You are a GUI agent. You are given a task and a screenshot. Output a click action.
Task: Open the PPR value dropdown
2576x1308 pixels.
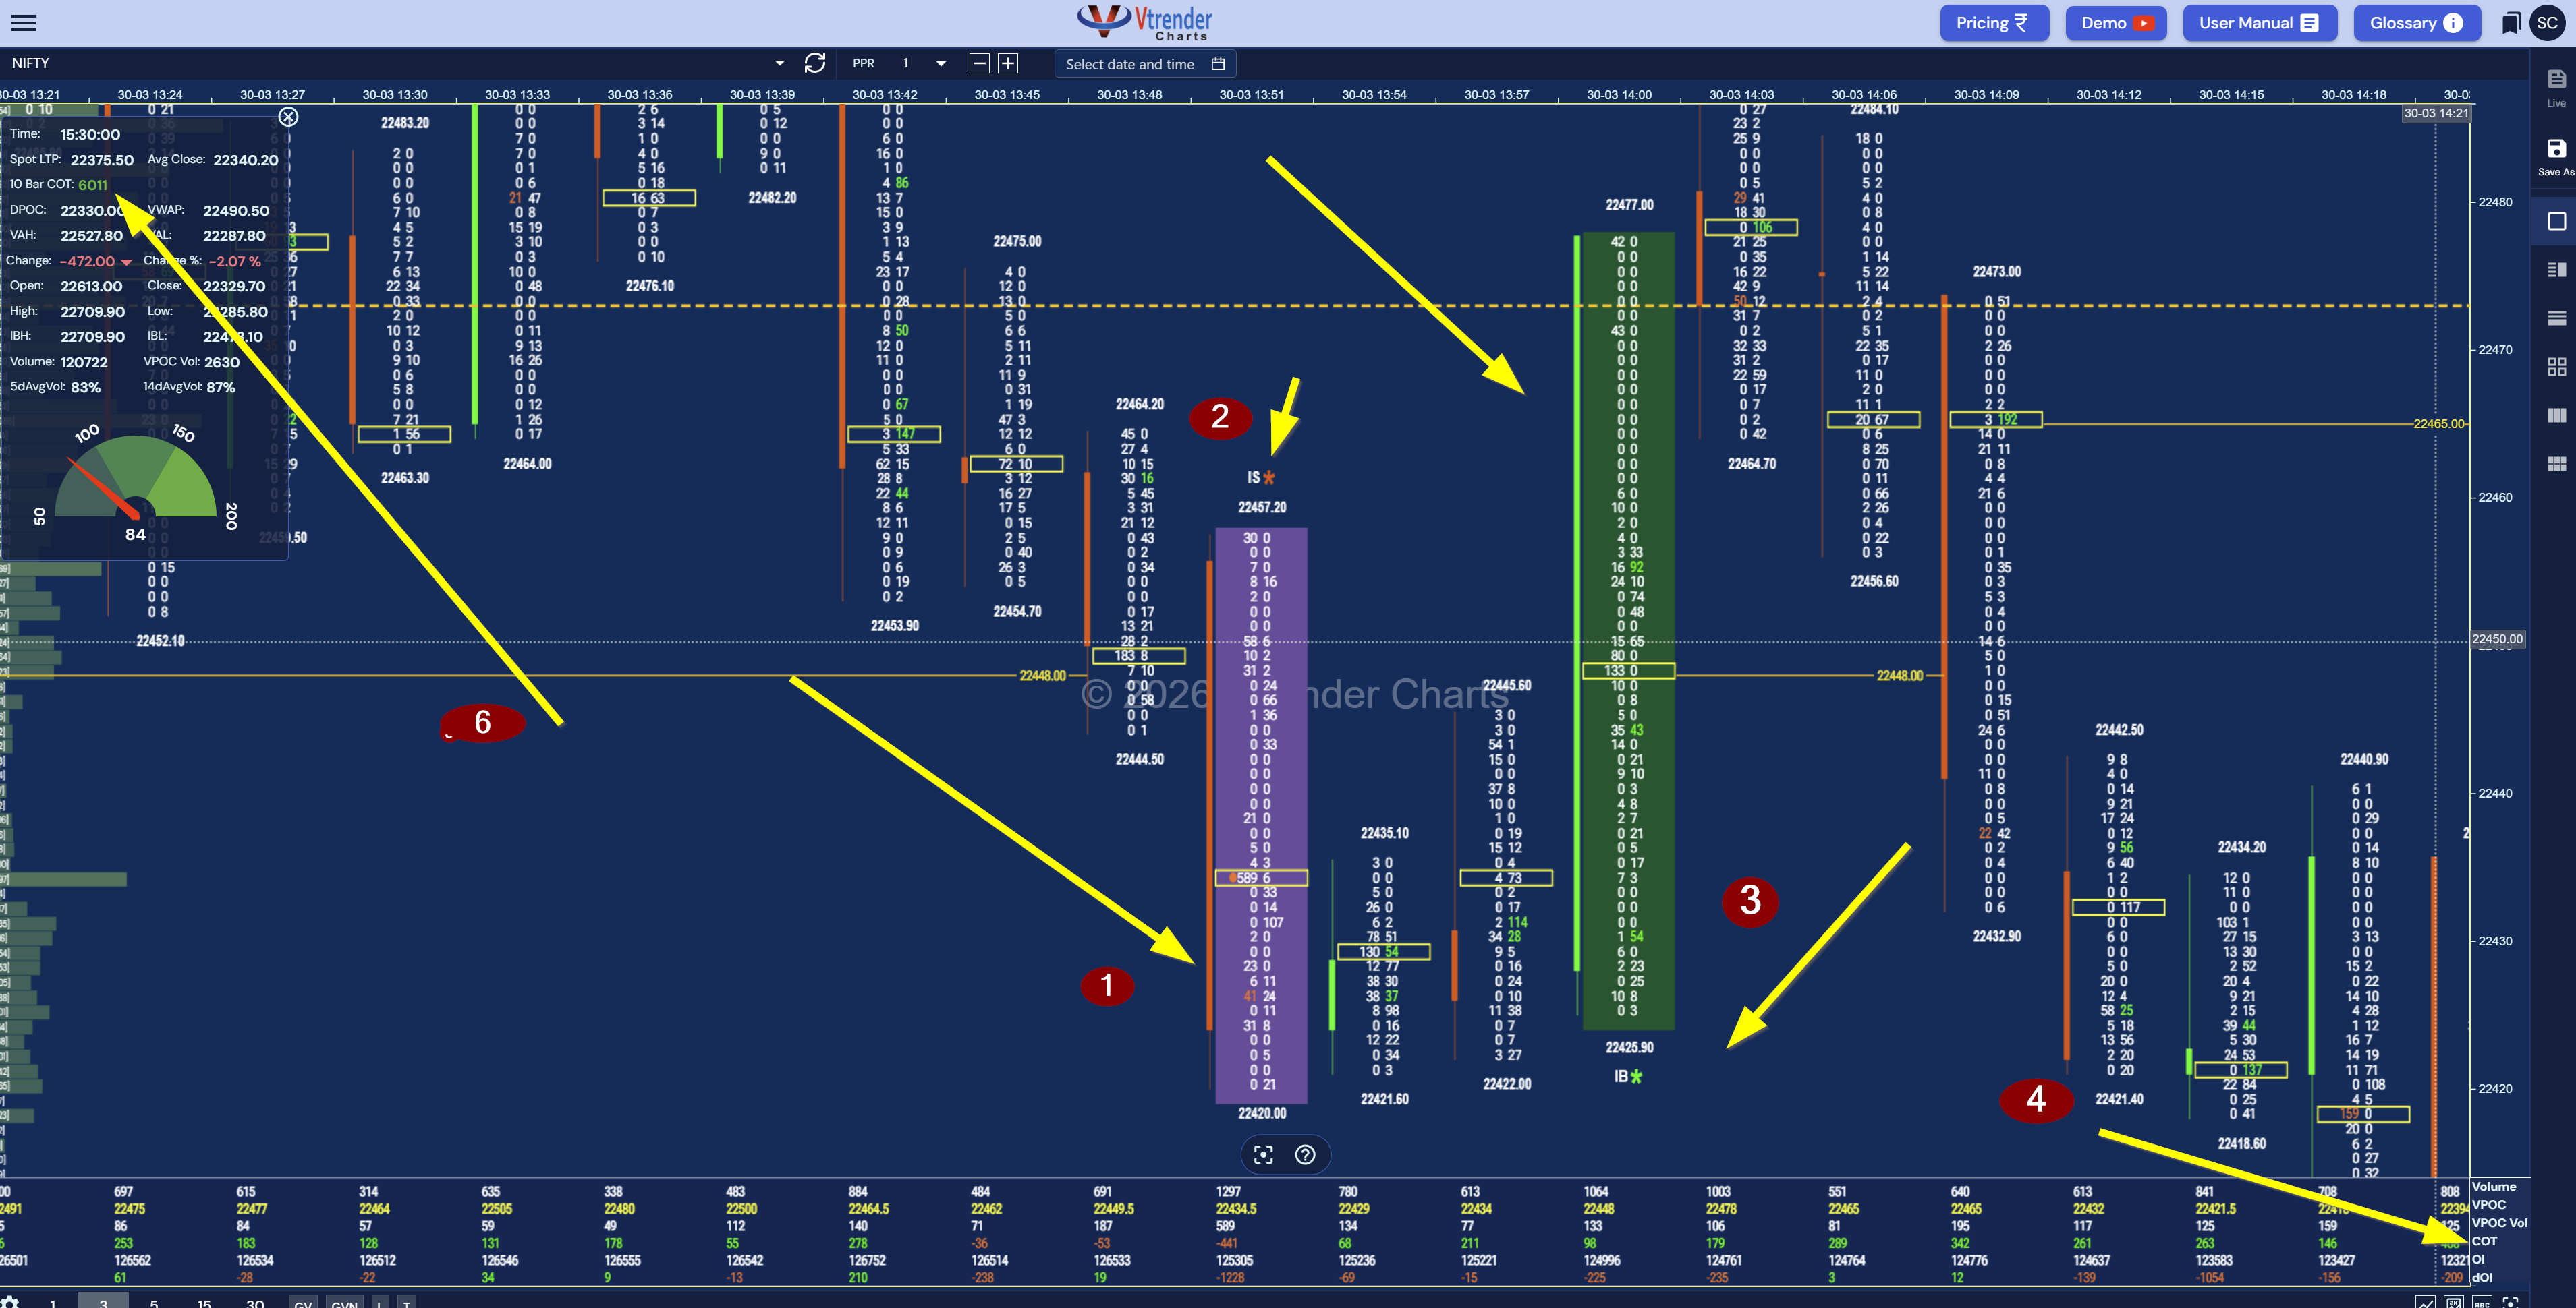[940, 64]
